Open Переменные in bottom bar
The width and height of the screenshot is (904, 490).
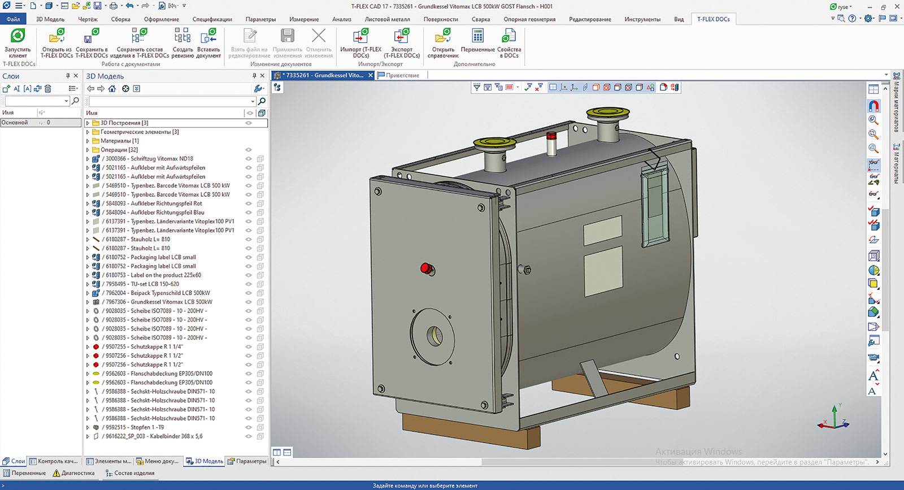tap(24, 473)
